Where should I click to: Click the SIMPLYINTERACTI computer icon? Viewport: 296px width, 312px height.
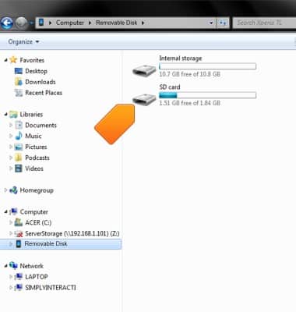pos(19,288)
